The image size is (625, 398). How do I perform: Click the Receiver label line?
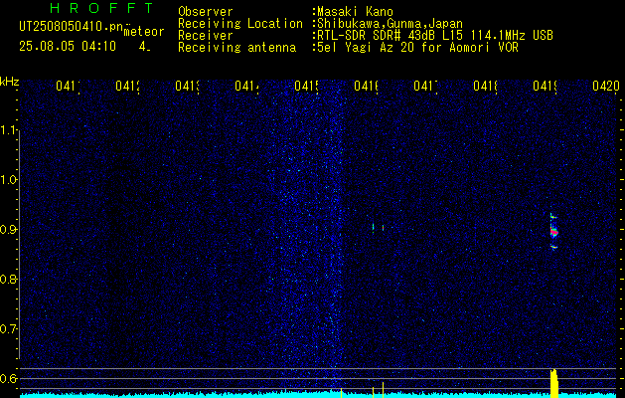pyautogui.click(x=206, y=36)
